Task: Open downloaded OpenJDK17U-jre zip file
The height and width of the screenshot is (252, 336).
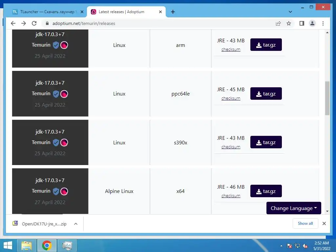Action: 40,224
